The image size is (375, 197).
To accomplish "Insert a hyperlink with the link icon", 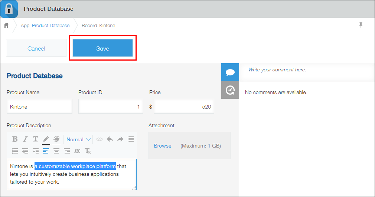I will click(100, 139).
